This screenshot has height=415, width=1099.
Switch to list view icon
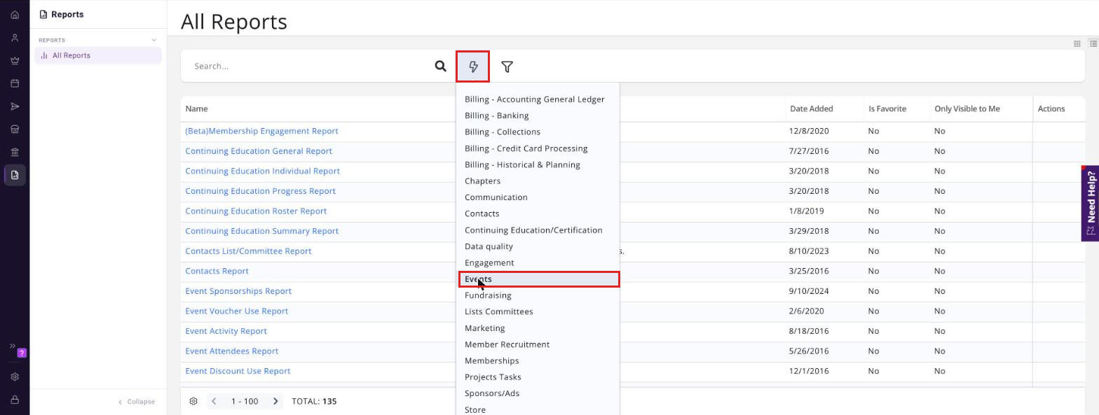1093,43
